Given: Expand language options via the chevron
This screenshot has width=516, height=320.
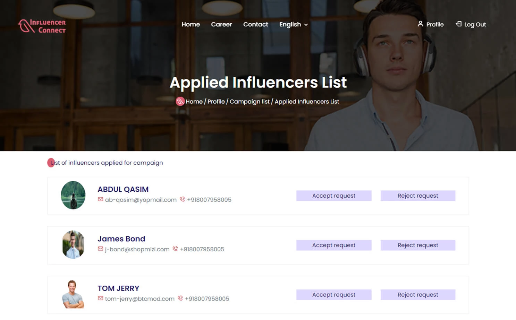Looking at the screenshot, I should point(305,25).
